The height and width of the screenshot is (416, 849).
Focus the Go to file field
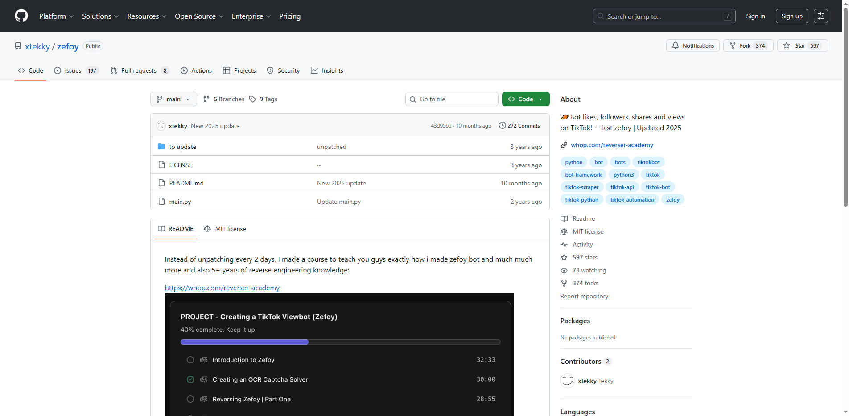(x=452, y=99)
